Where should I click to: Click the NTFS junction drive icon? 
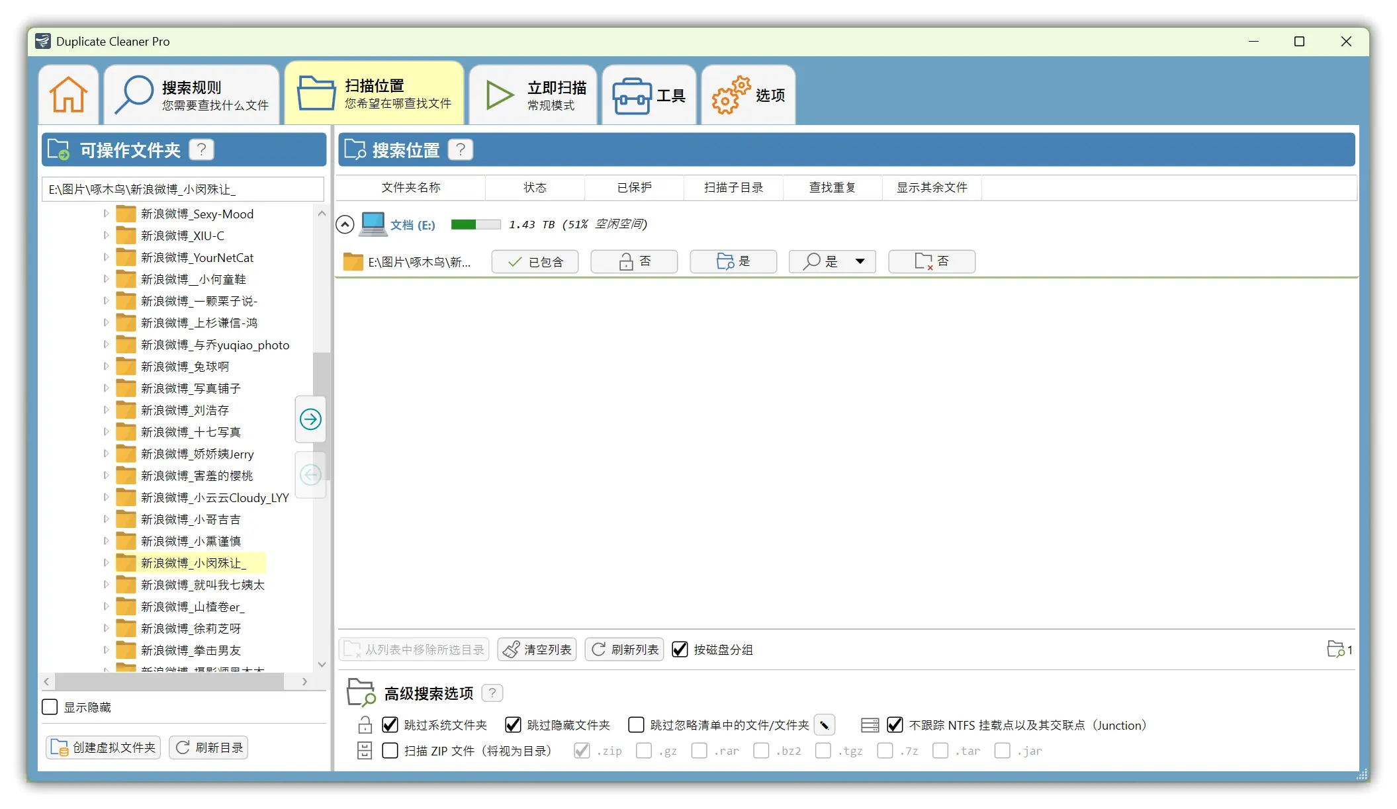870,725
